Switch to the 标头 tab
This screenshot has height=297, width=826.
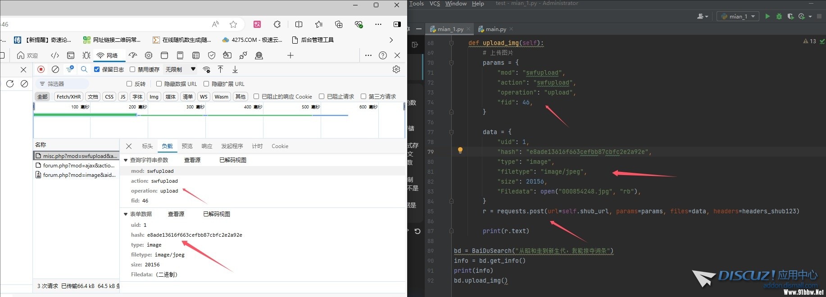(x=147, y=146)
